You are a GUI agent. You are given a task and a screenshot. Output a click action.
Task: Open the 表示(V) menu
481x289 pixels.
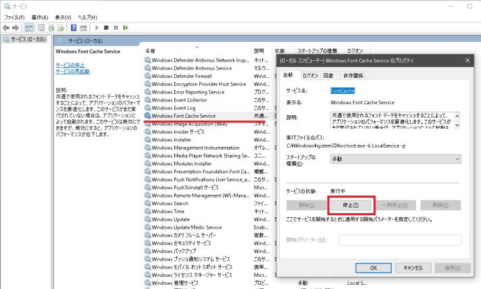63,18
